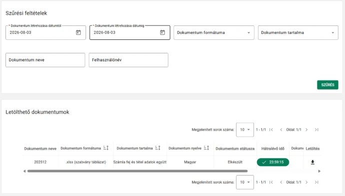Go to next page in bottom pagination
Viewport: 345px width, 196px height.
306,182
